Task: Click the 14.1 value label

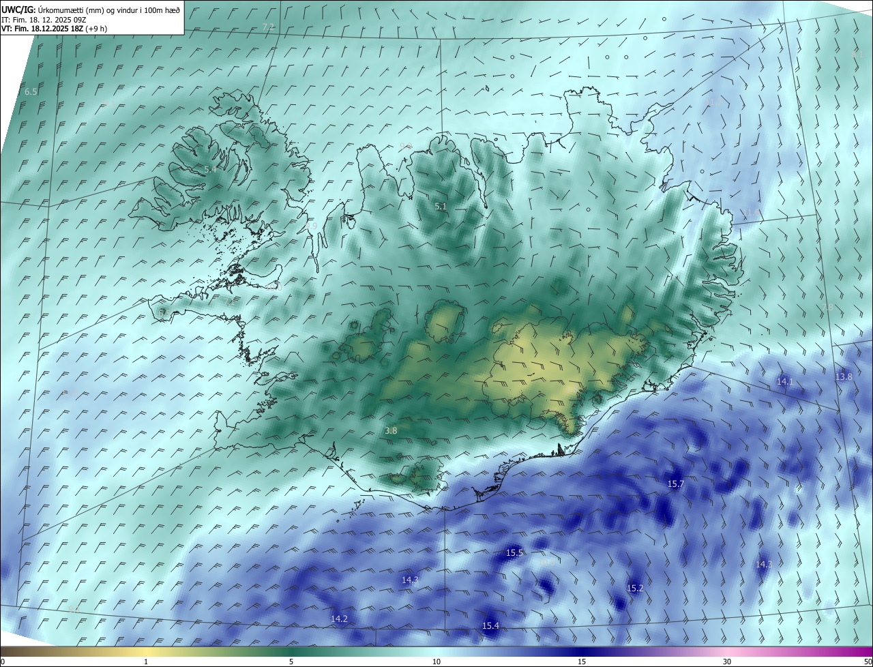Action: pyautogui.click(x=785, y=381)
